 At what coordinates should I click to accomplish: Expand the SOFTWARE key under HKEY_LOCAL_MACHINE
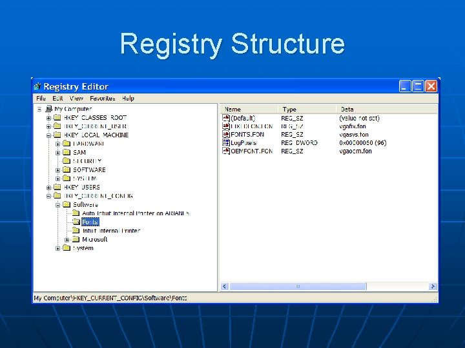click(x=58, y=170)
